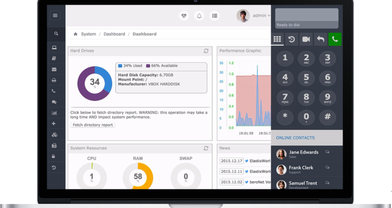Toggle the list view icon in header
Viewport: 392px width, 208px height.
tap(215, 16)
